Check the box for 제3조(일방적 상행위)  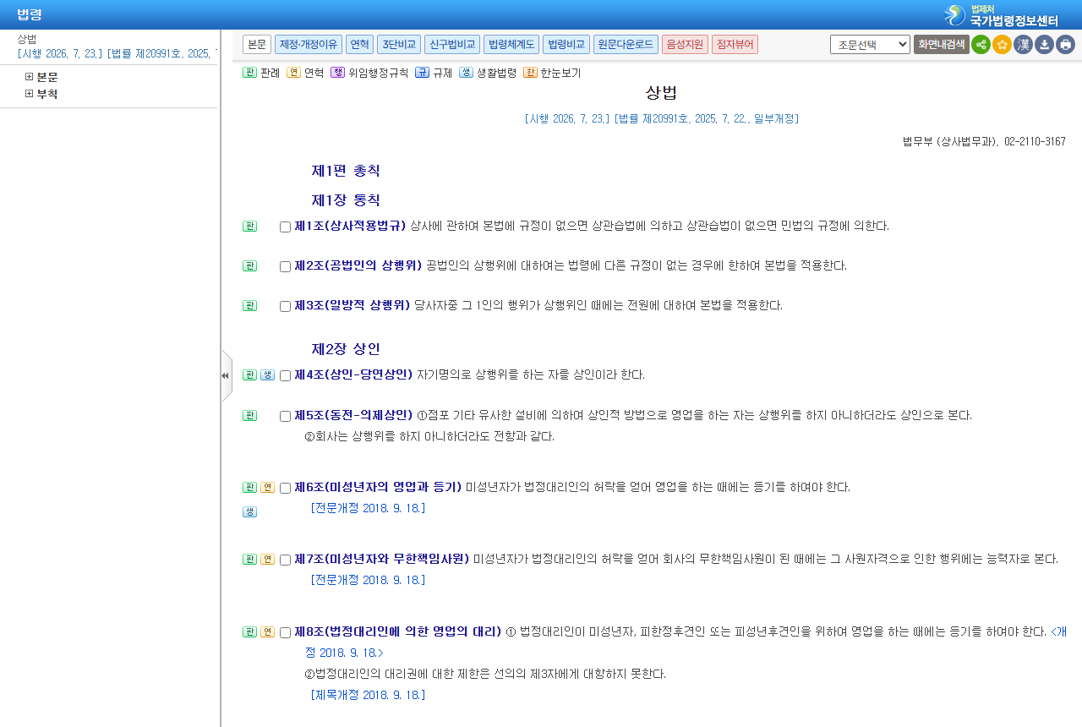[x=285, y=306]
